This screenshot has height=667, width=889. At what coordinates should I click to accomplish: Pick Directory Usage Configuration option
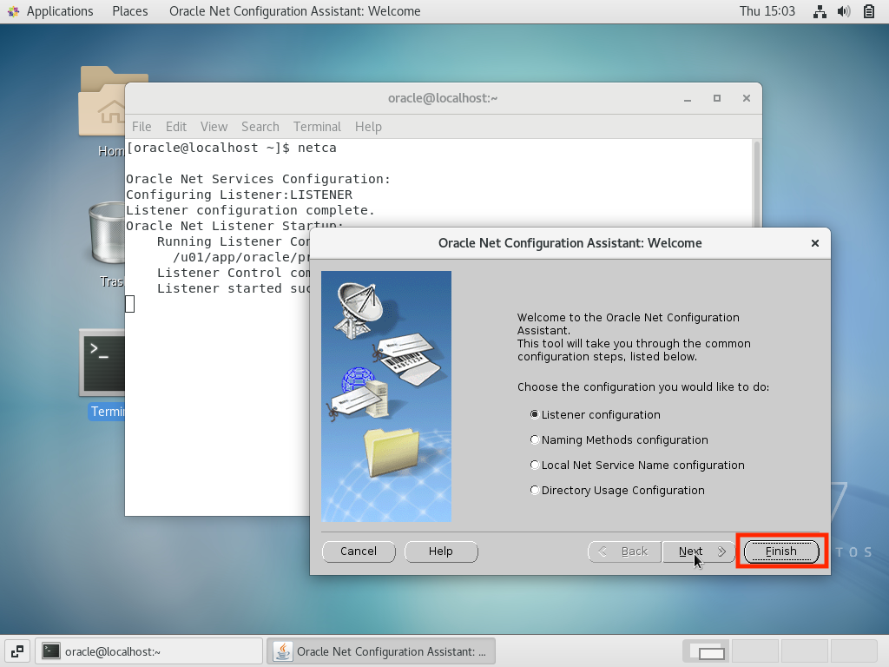[x=534, y=490]
